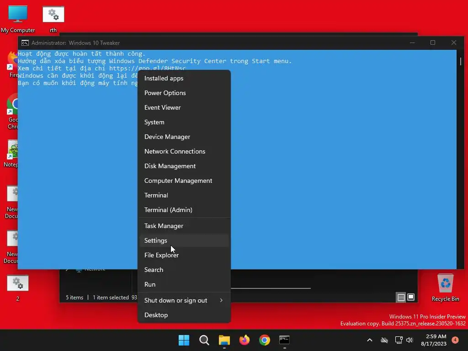Image resolution: width=468 pixels, height=351 pixels.
Task: Open clock and date 2:59 AM
Action: [434, 340]
